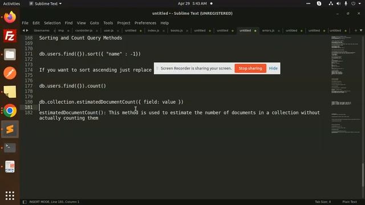This screenshot has width=365, height=205.
Task: Close the index.js tab
Action: (x=164, y=31)
